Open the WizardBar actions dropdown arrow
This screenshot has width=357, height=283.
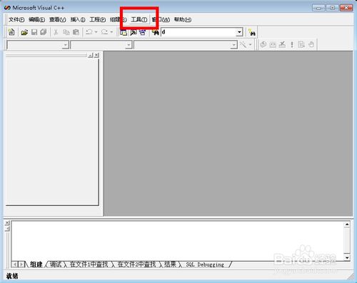pyautogui.click(x=250, y=44)
